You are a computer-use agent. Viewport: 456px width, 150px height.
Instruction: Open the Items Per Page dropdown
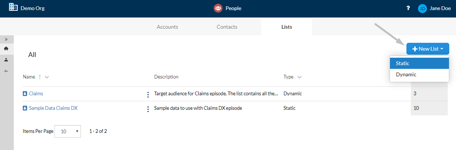pos(67,131)
